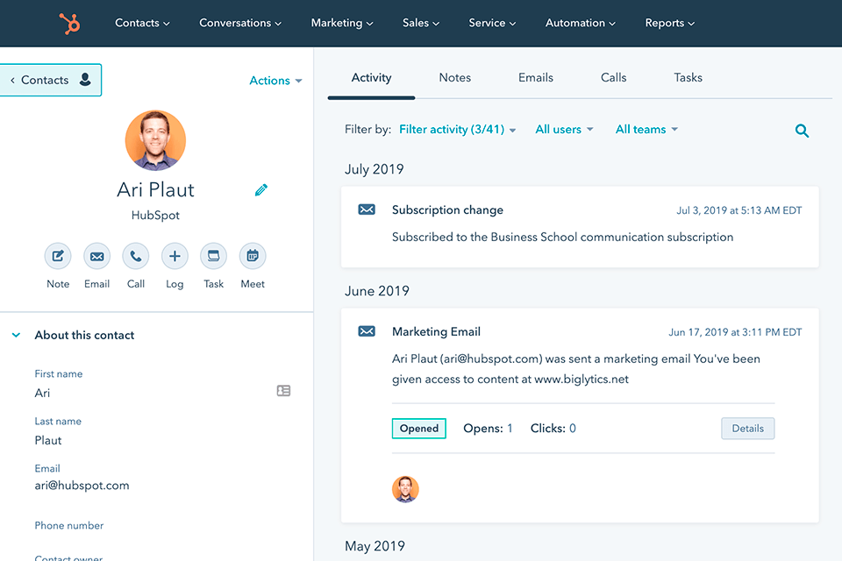Click the June 2019 heading
Image resolution: width=842 pixels, height=561 pixels.
tap(377, 291)
